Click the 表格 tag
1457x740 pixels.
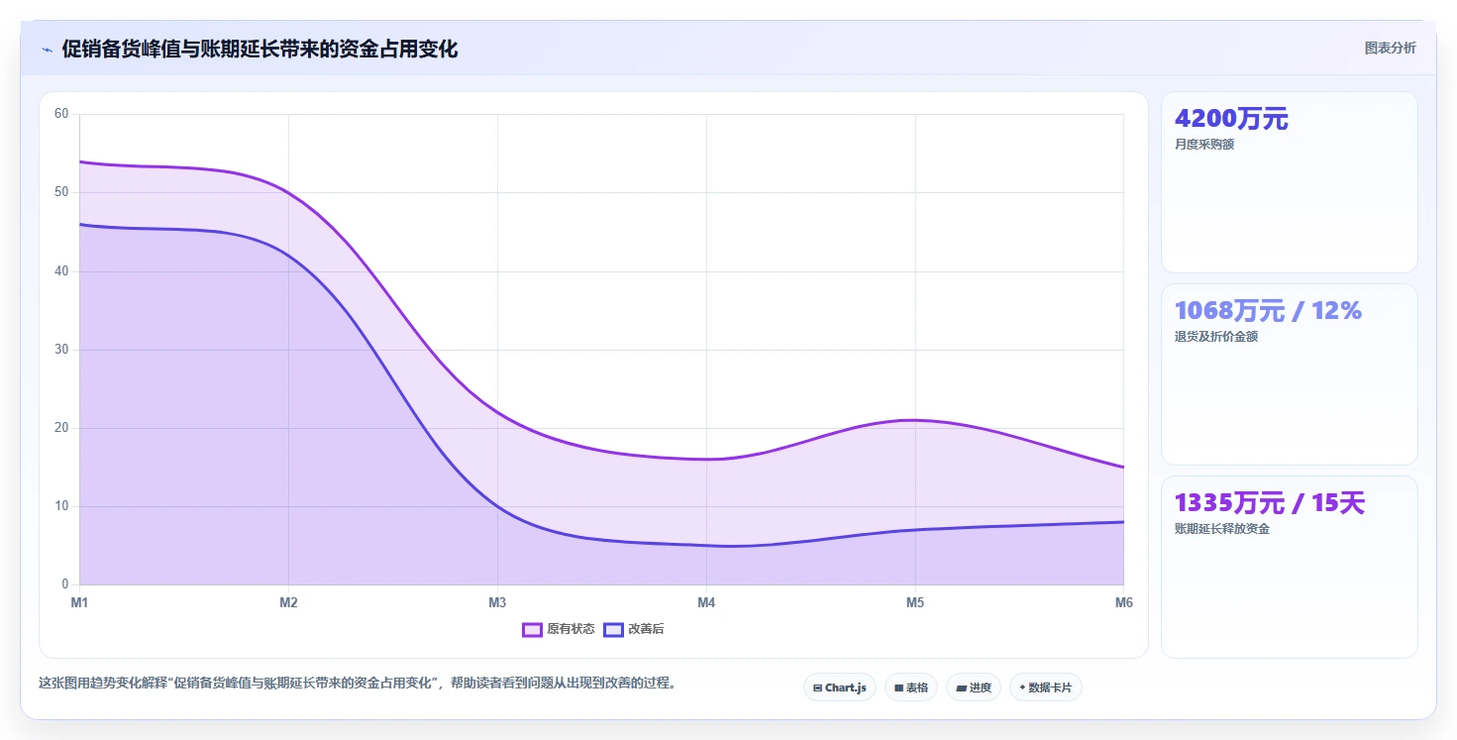click(910, 687)
